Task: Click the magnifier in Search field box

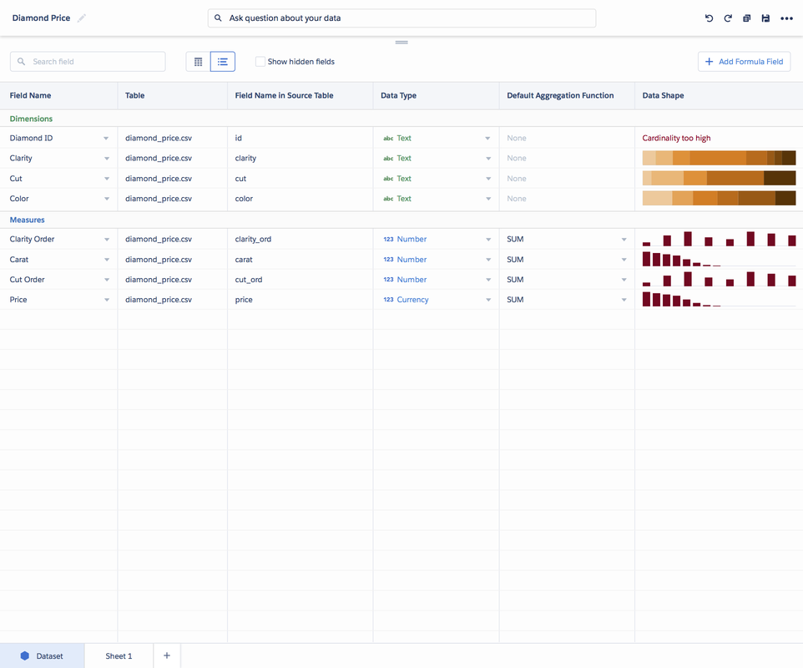Action: (22, 62)
